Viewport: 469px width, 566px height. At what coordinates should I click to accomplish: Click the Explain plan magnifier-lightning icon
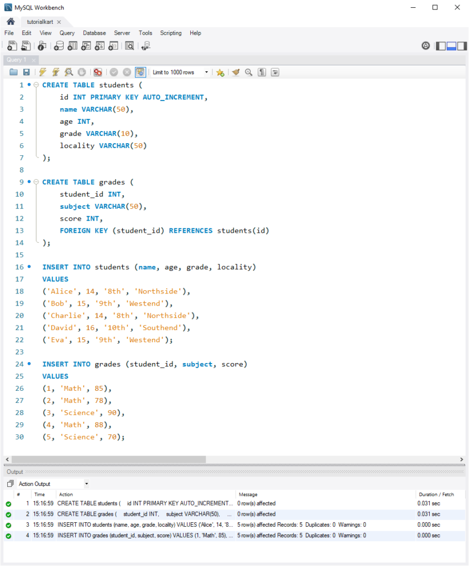pos(69,72)
